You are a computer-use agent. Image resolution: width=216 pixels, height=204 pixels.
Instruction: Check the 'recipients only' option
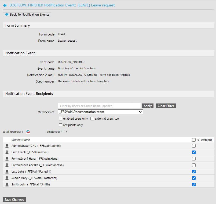coord(61,125)
